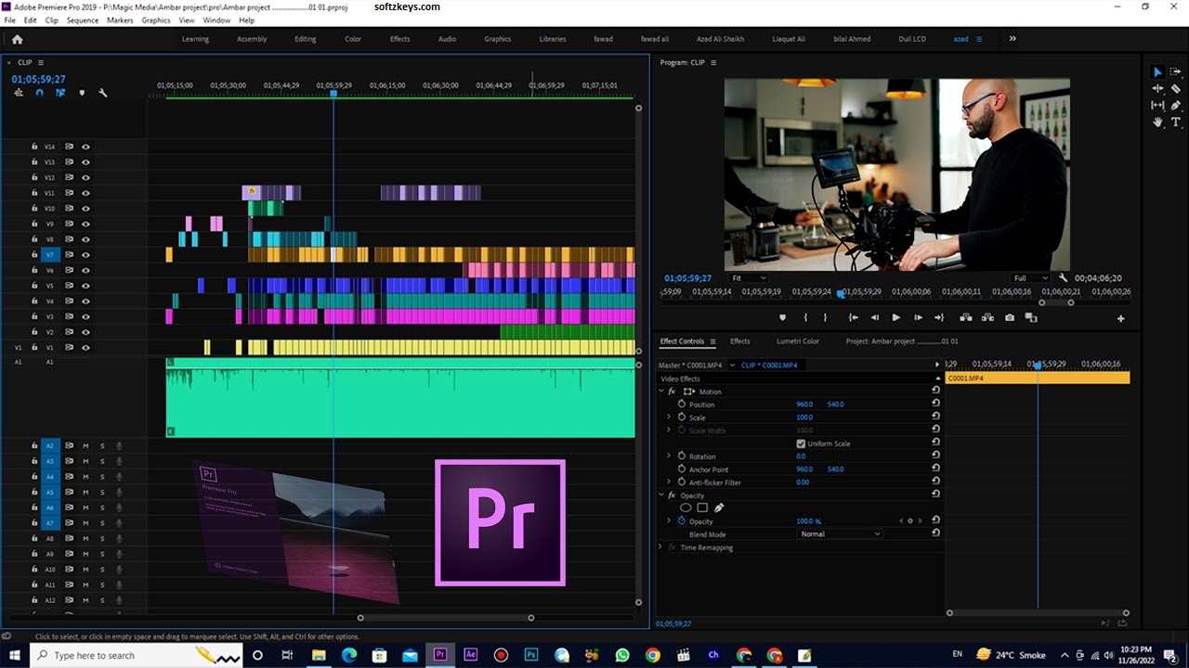This screenshot has width=1189, height=668.
Task: Open Full playback resolution dropdown
Action: coord(1030,278)
